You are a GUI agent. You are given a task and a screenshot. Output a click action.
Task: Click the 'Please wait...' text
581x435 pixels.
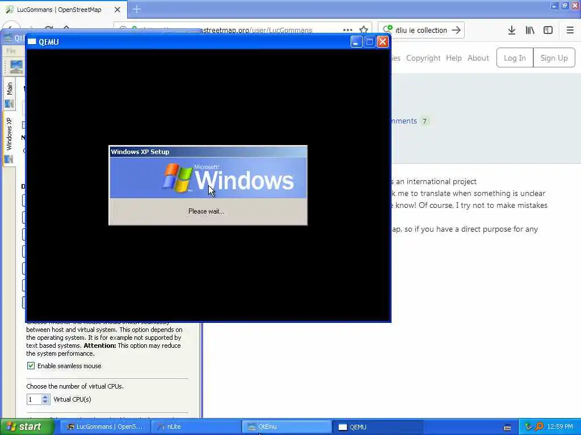pos(206,211)
